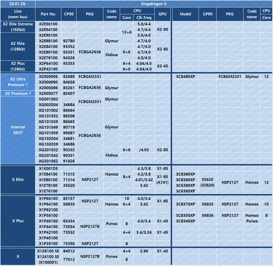Click part number X126100 SE

[48, 251]
